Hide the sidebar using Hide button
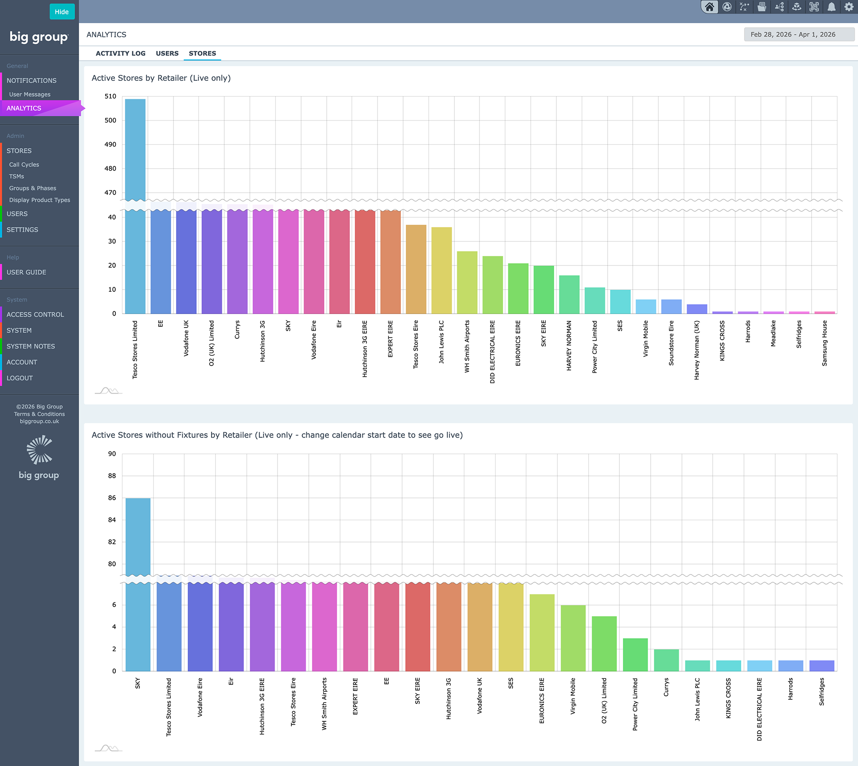The height and width of the screenshot is (766, 858). pos(62,12)
